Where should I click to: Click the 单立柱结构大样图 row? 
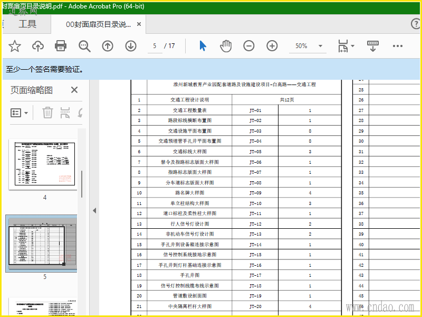(236, 203)
